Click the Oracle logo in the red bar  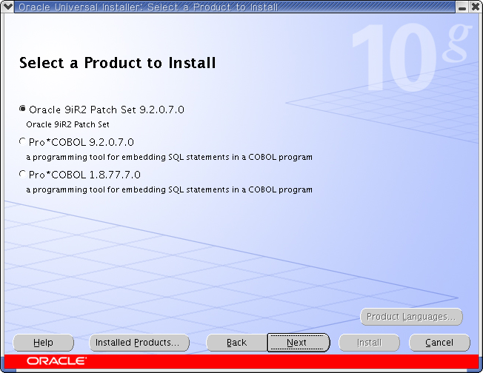(x=56, y=360)
